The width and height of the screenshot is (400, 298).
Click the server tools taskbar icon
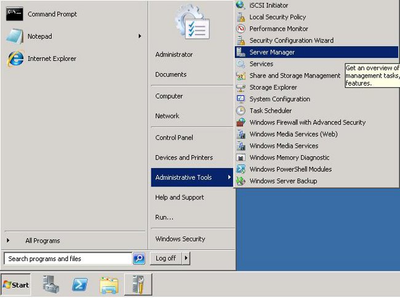138,284
